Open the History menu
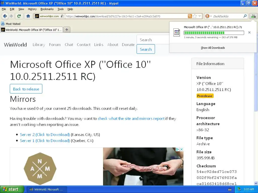258x193 pixels. tap(32, 9)
